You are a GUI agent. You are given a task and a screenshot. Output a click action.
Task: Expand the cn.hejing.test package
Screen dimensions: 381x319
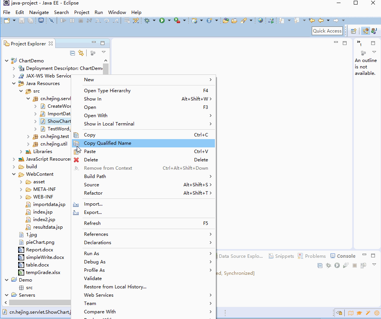pos(28,137)
